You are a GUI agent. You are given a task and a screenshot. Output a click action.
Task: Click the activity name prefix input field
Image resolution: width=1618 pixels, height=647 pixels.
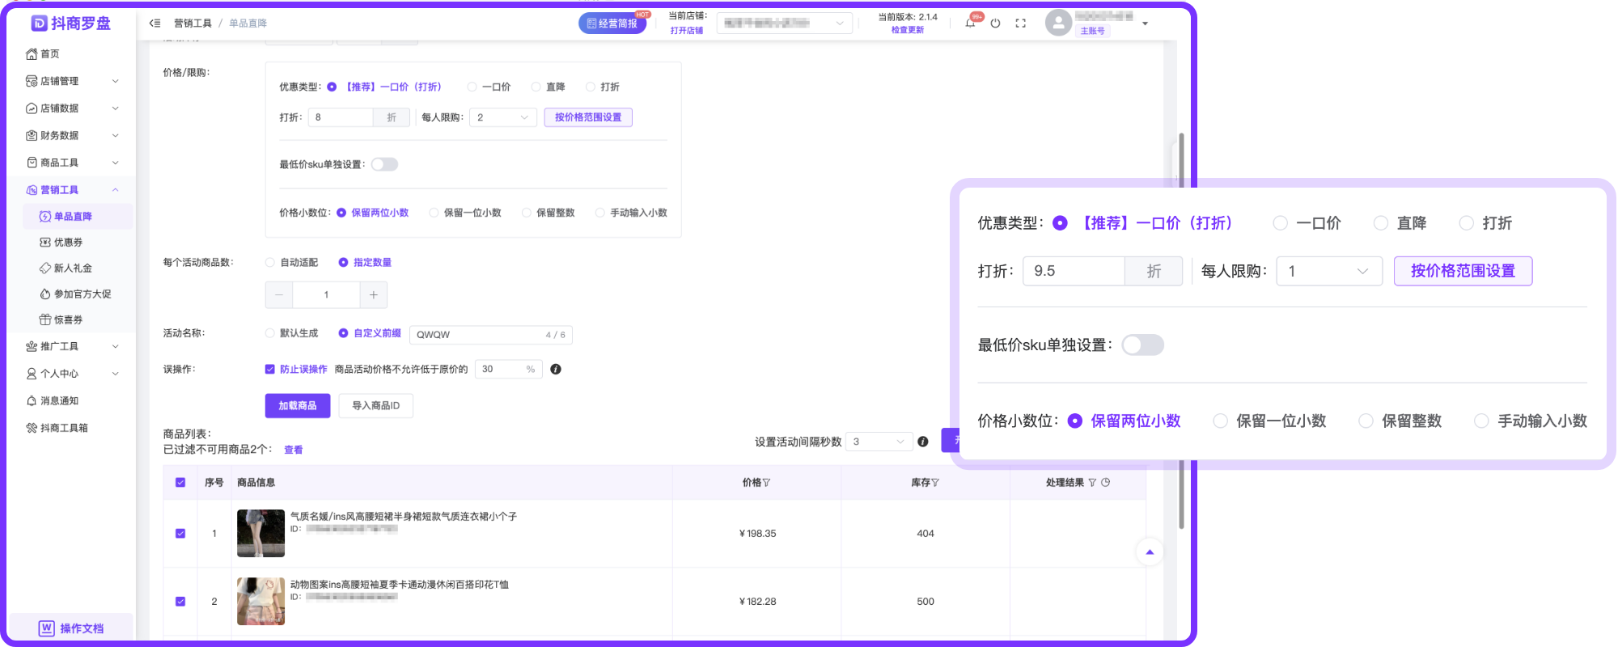[x=477, y=335]
